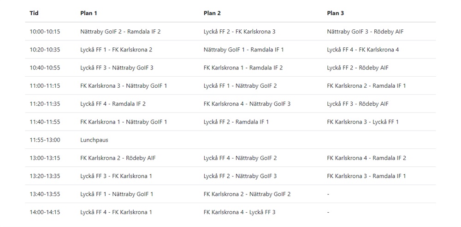The width and height of the screenshot is (461, 227).
Task: Click the Lyckå FF 1 - FK Karlskrona 2 match
Action: click(116, 50)
